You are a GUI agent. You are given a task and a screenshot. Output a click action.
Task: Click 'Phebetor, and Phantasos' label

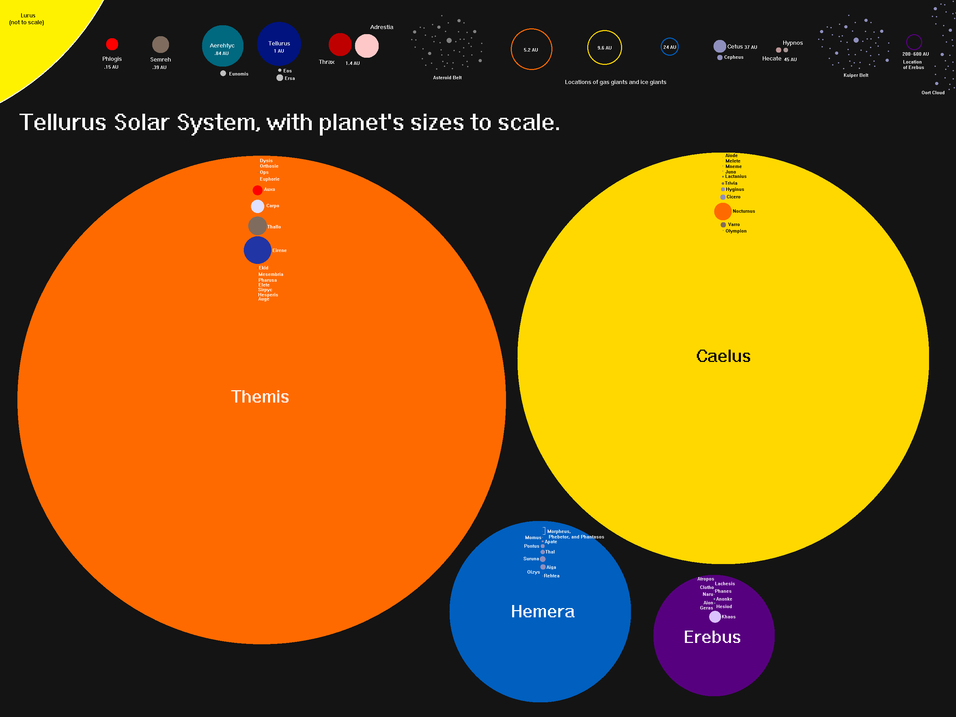[x=576, y=537]
